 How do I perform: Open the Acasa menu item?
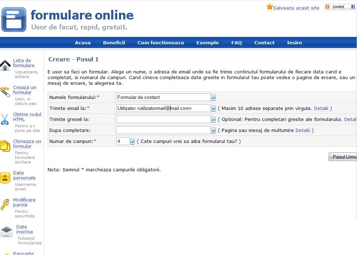pos(83,43)
